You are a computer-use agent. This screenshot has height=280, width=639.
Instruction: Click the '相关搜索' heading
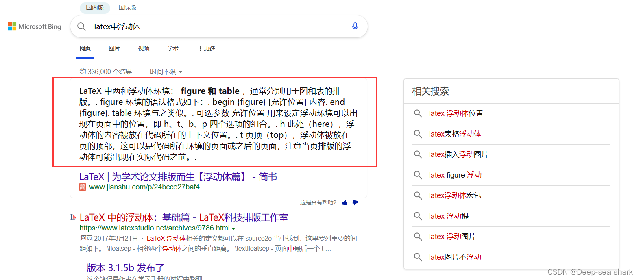430,91
